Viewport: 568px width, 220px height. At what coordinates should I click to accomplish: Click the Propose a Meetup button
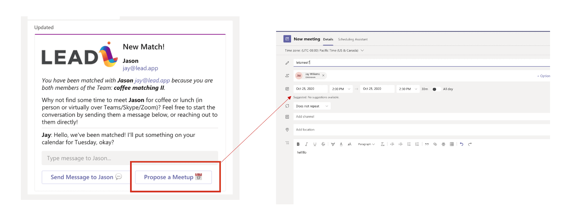173,177
